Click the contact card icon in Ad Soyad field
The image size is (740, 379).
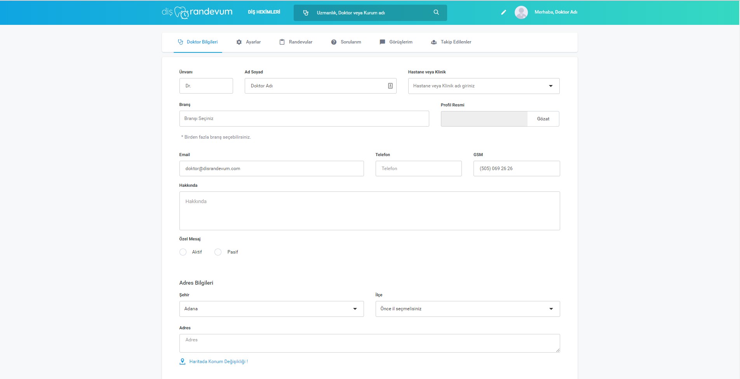(x=390, y=86)
